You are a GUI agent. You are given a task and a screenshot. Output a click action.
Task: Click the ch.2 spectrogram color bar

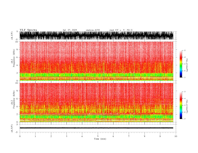[x=181, y=105]
